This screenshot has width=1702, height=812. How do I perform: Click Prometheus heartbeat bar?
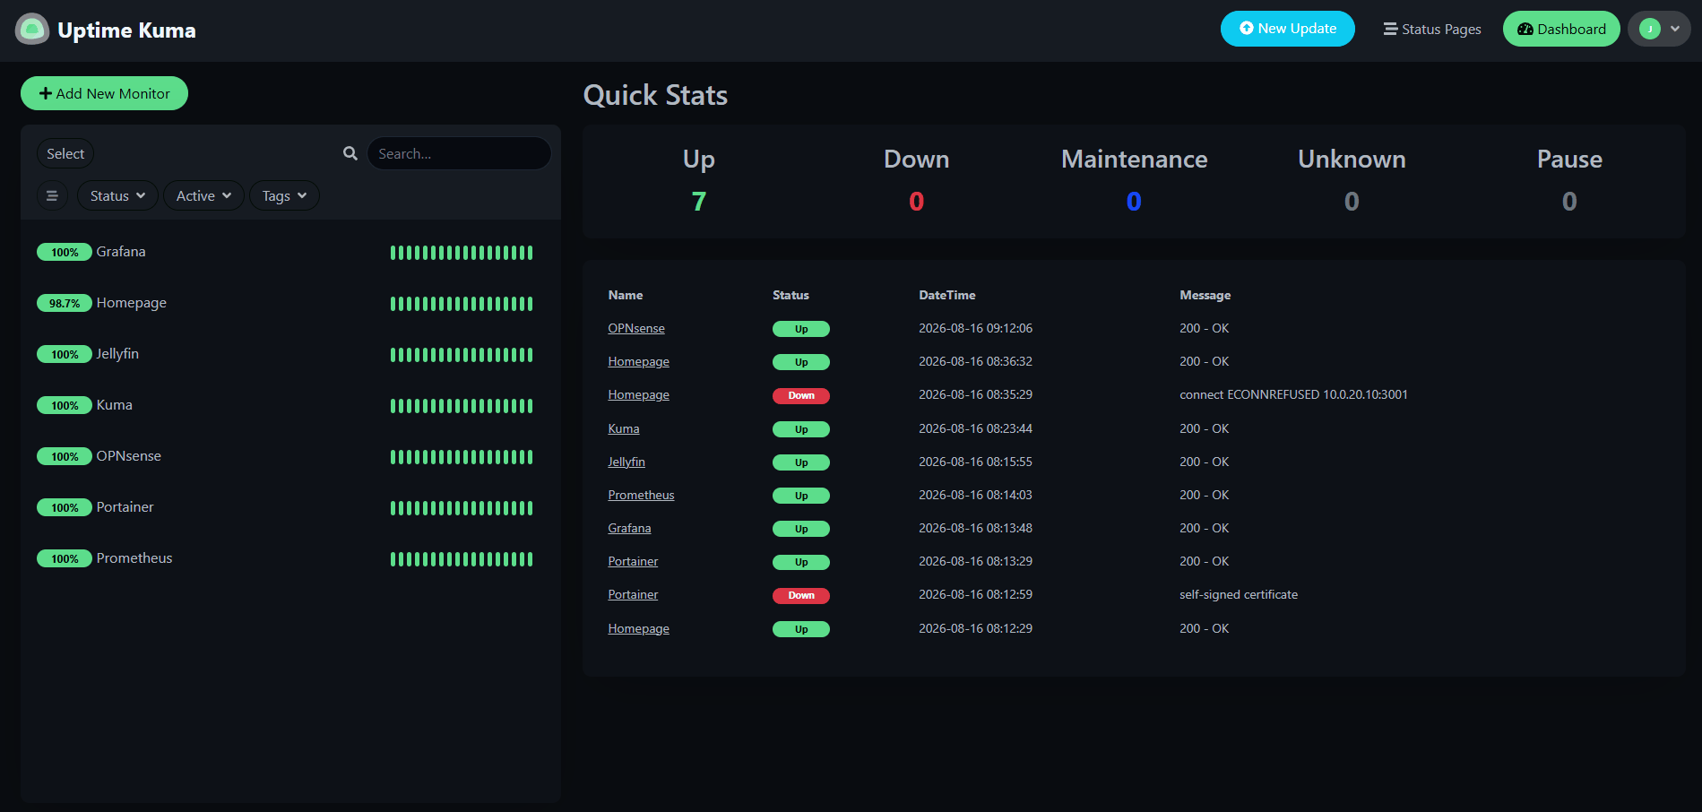coord(462,559)
